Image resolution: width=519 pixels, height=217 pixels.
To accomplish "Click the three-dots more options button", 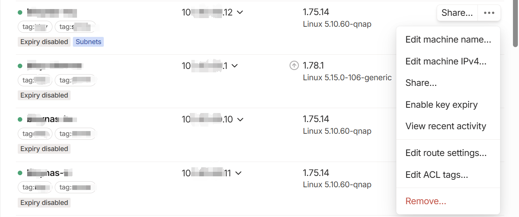I will 489,13.
